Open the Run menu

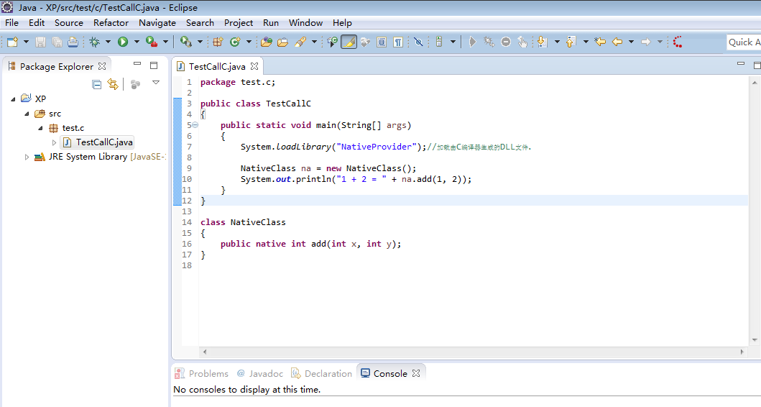pos(271,23)
